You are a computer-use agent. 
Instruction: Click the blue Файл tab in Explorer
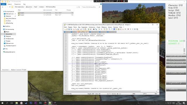[4, 4]
